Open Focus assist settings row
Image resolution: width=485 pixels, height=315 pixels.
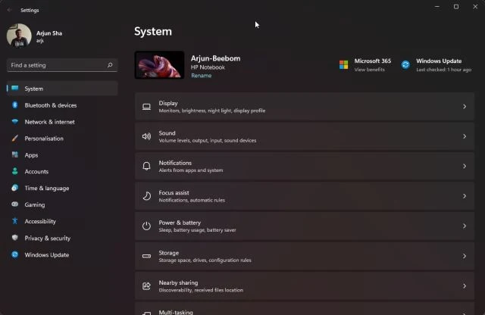[305, 196]
